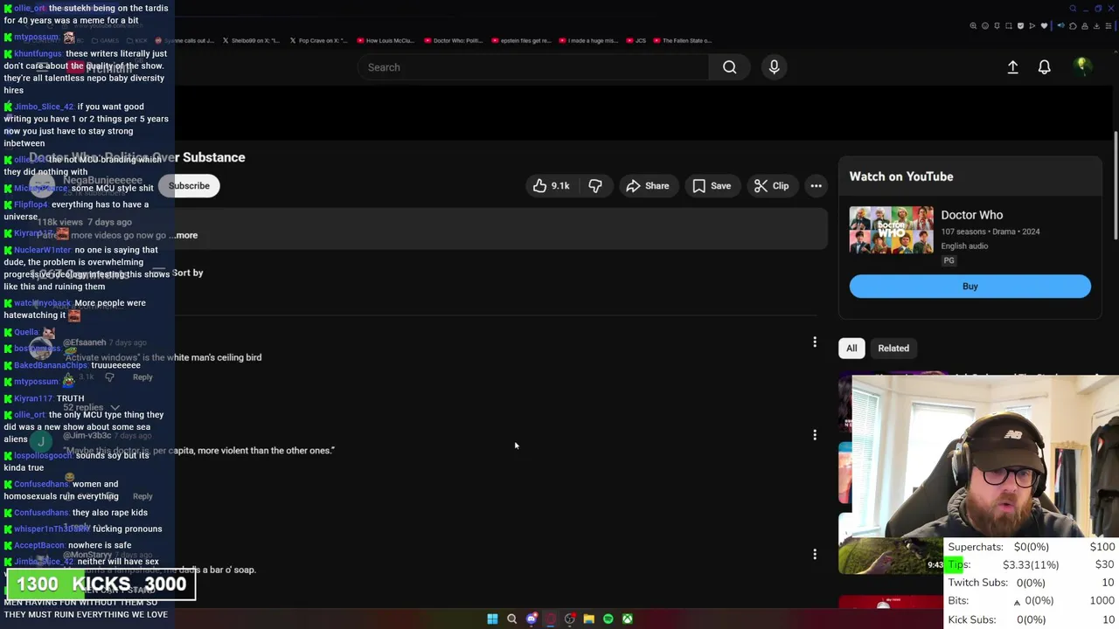1119x629 pixels.
Task: Open the Doctor Who show title link
Action: pyautogui.click(x=971, y=215)
